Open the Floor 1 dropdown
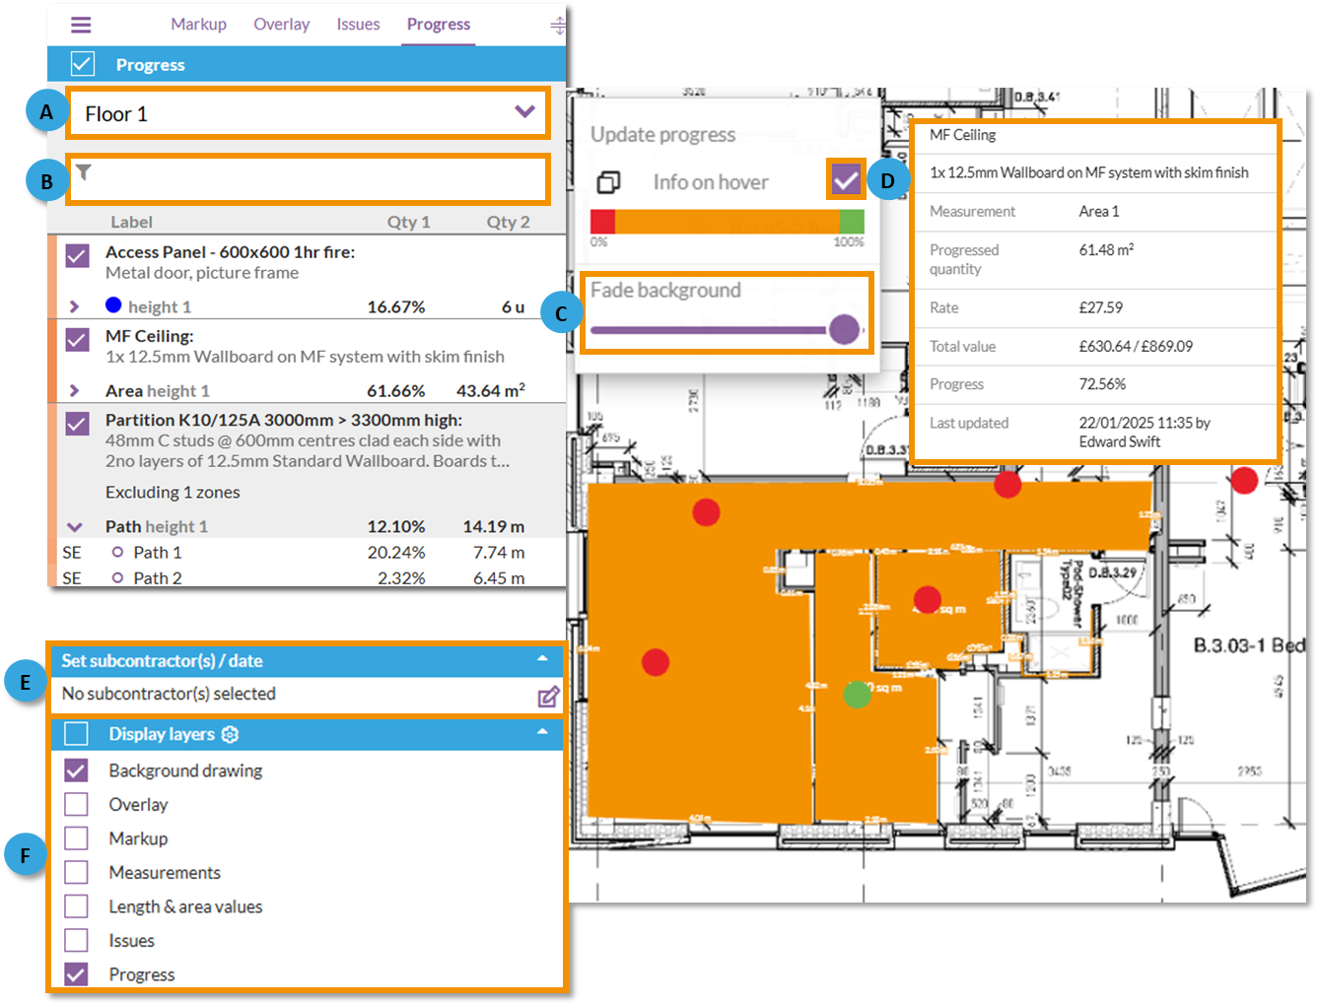The image size is (1319, 1006). (x=523, y=112)
